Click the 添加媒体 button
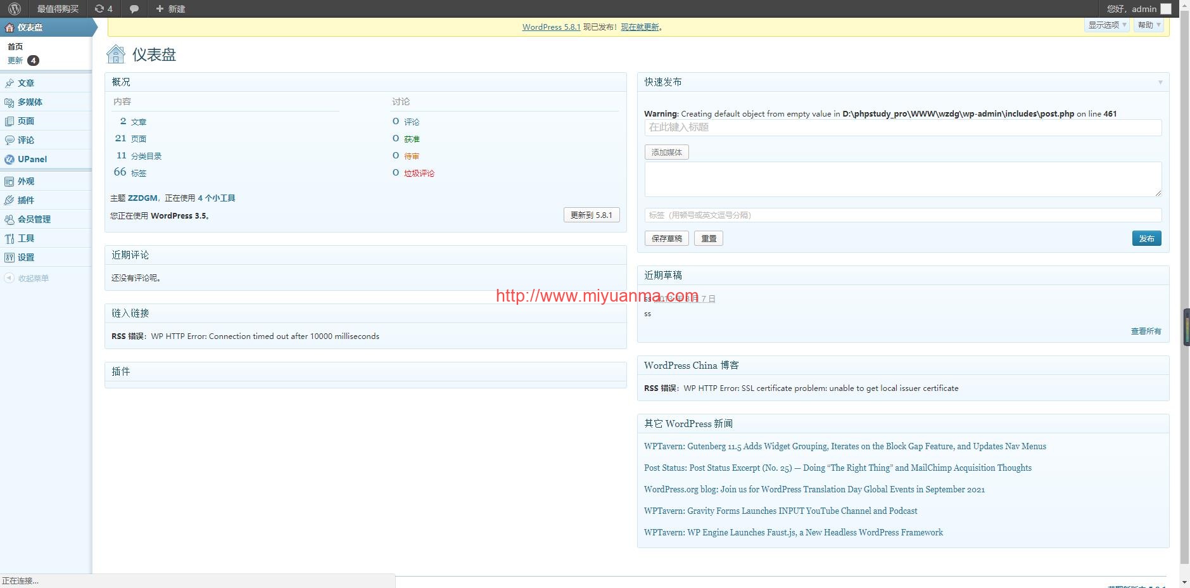Viewport: 1190px width, 588px height. 667,152
